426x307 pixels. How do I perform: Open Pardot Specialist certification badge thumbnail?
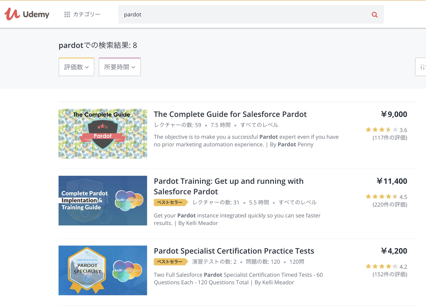(x=103, y=270)
